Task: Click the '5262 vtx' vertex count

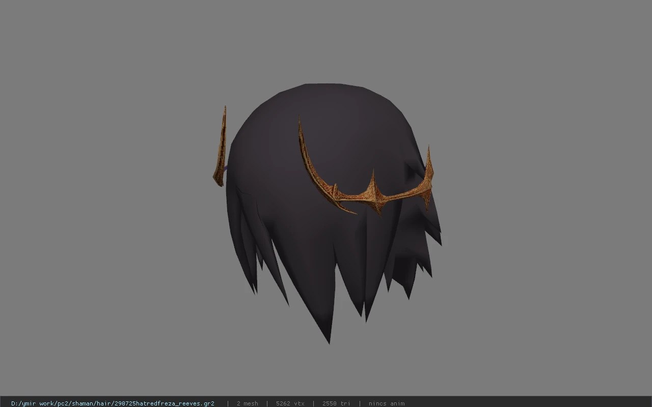Action: (x=290, y=403)
